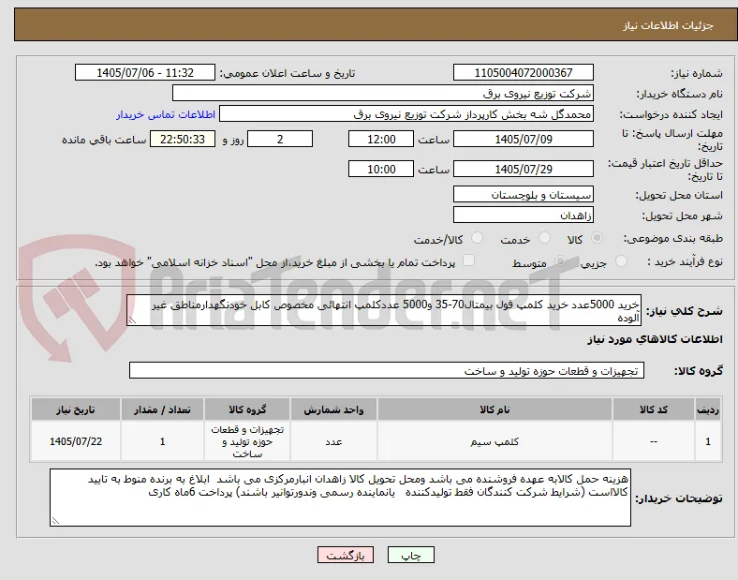Click the شرح کلی نیاز label
This screenshot has height=580, width=738.
pos(684,311)
